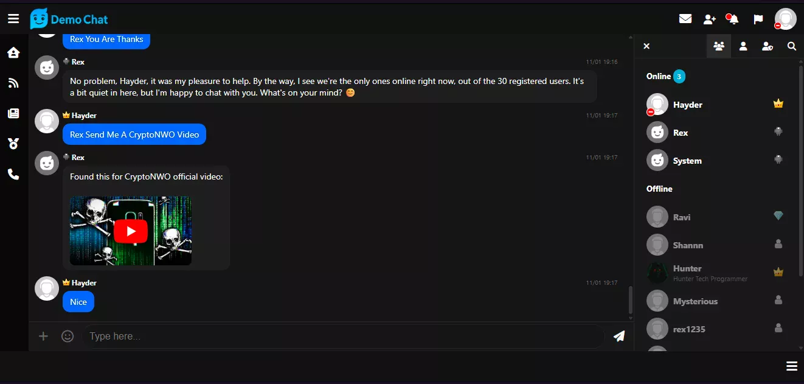Open private messages envelope icon
This screenshot has height=384, width=804.
[x=685, y=19]
